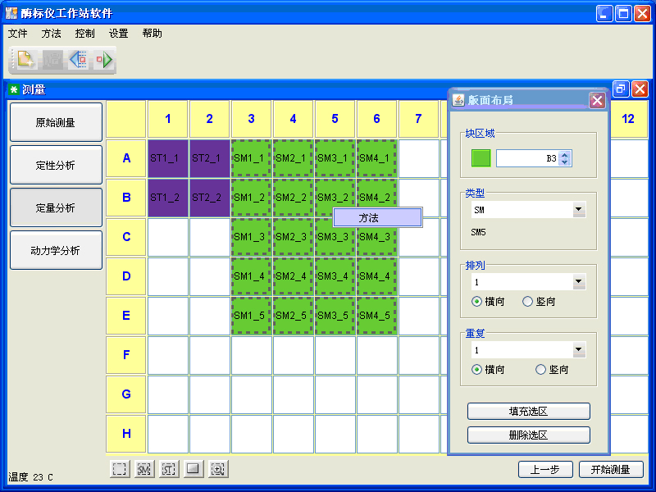Select well ST2_2

point(210,198)
